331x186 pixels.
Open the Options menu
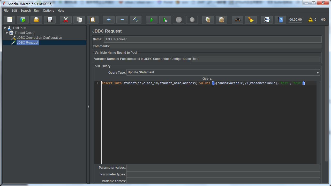[49, 11]
